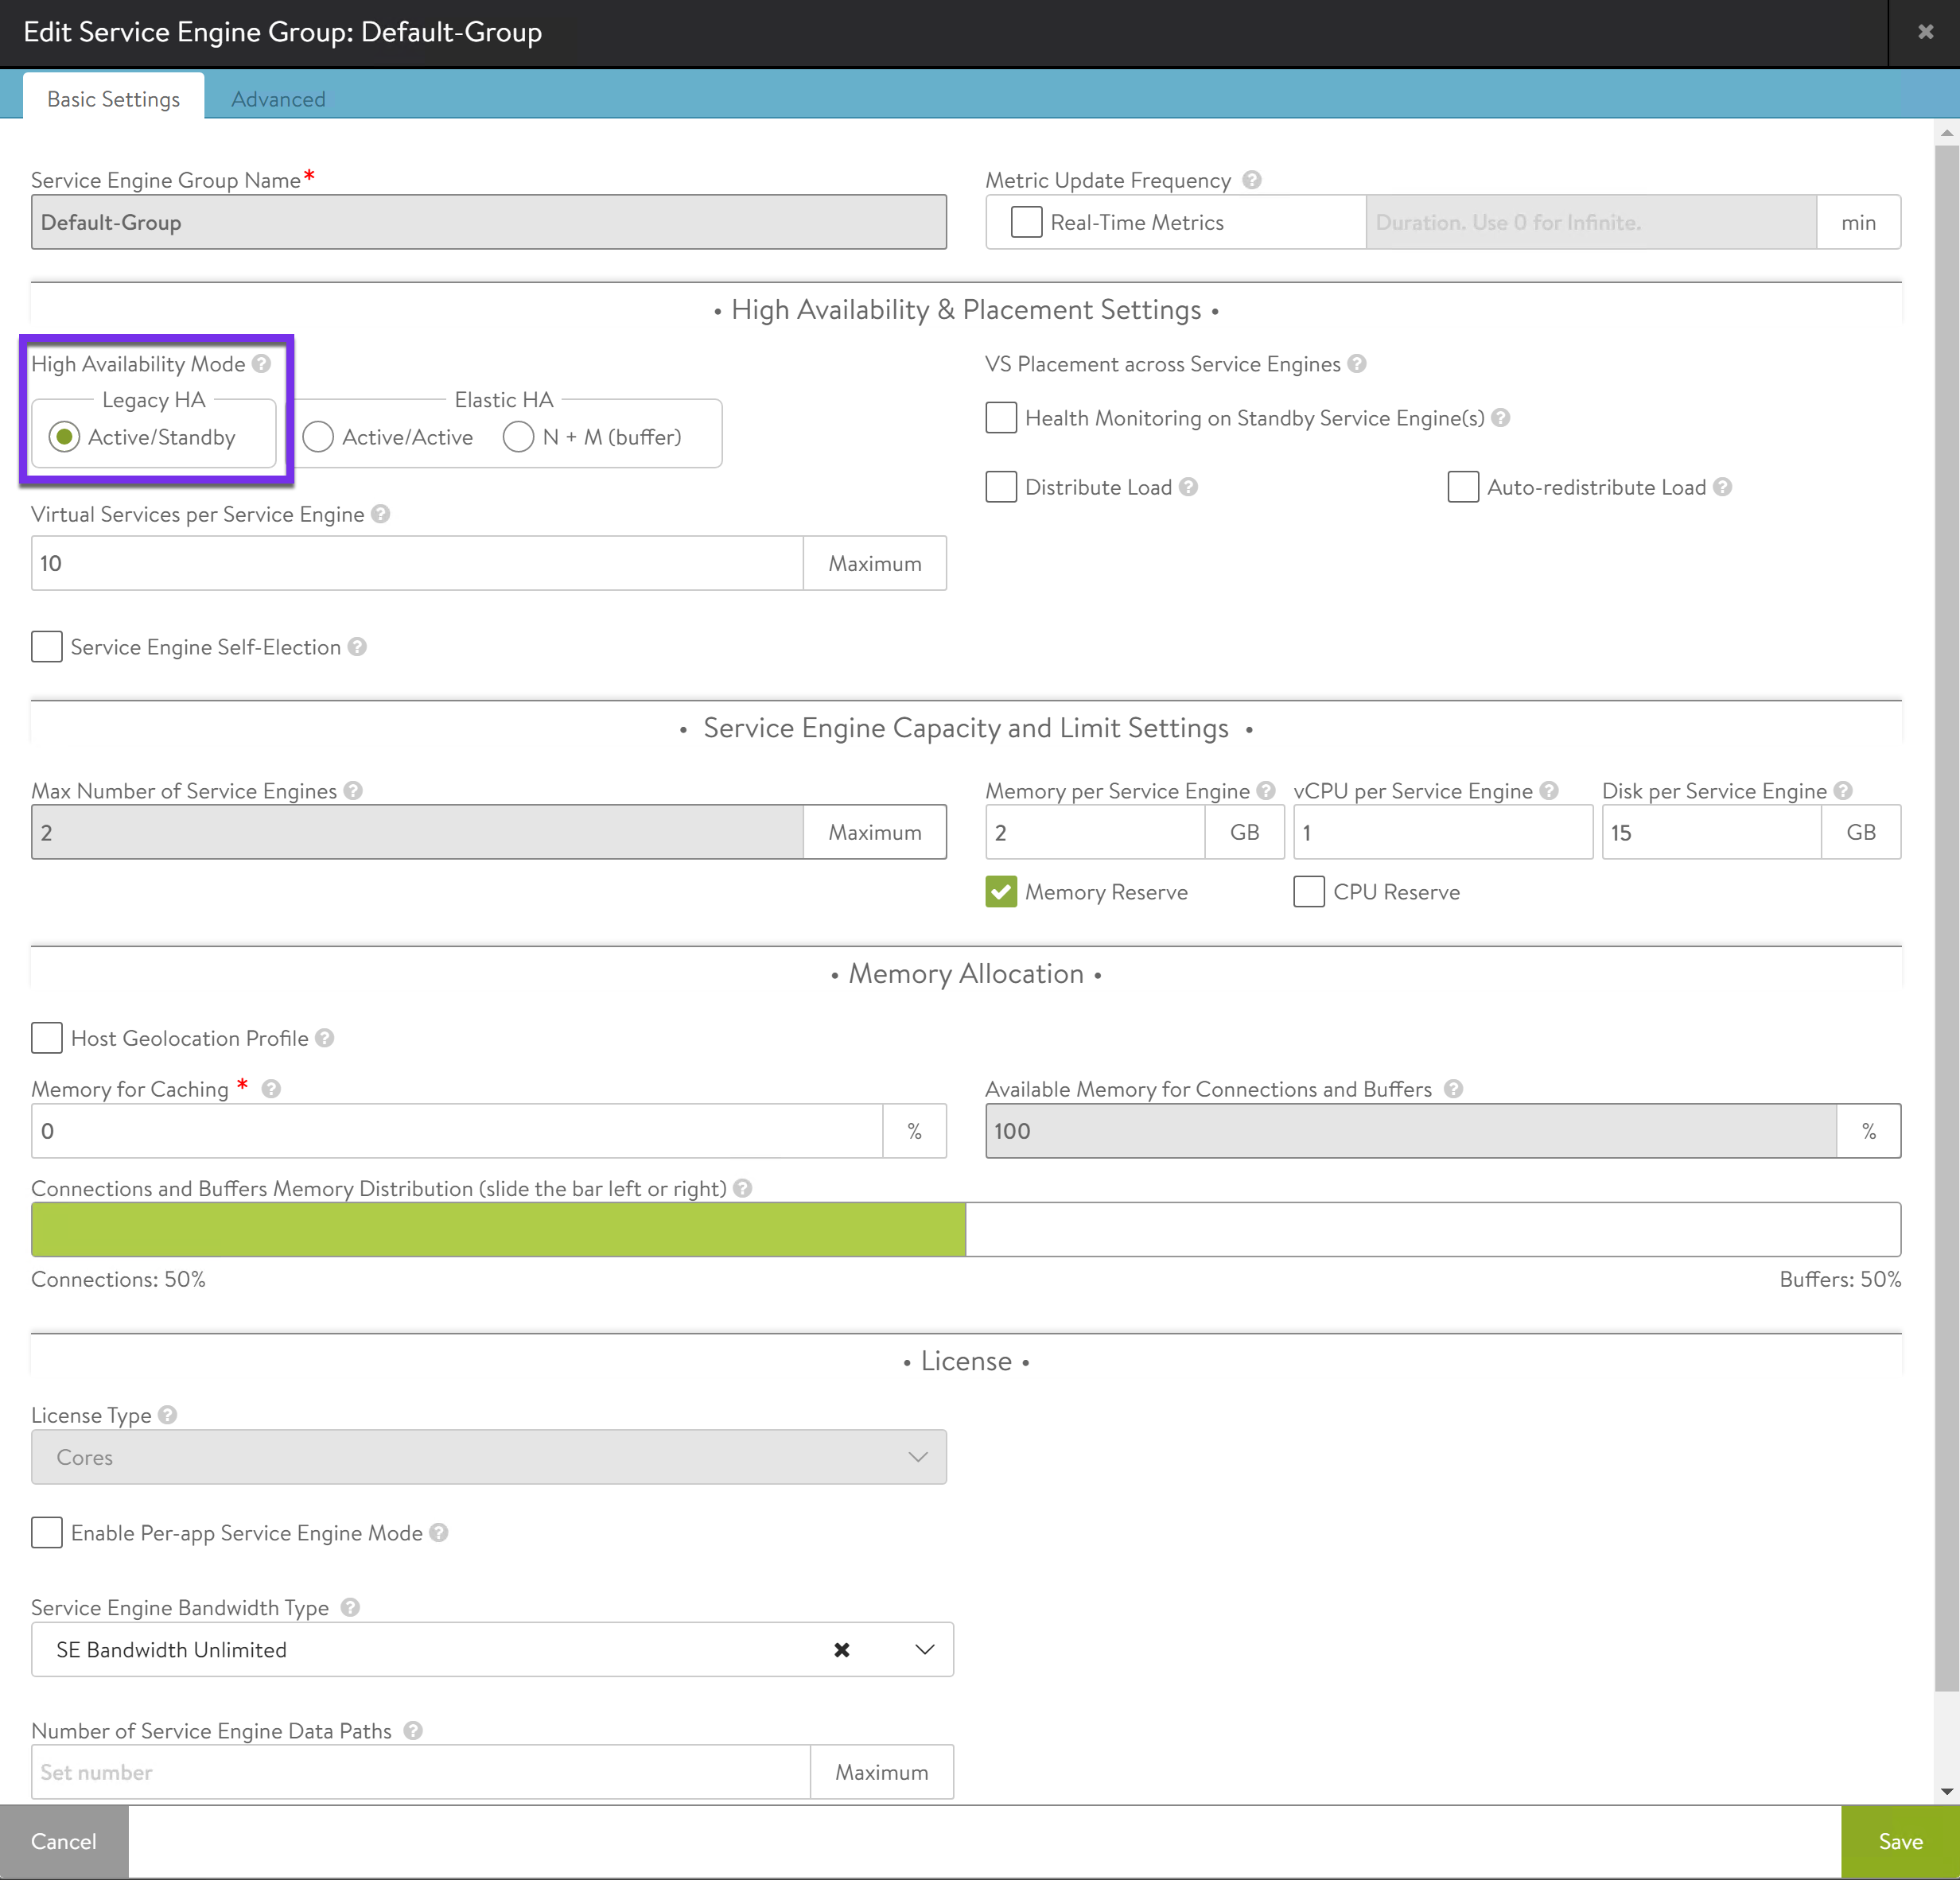Select the Active/Active radio button
The image size is (1960, 1880).
(318, 437)
